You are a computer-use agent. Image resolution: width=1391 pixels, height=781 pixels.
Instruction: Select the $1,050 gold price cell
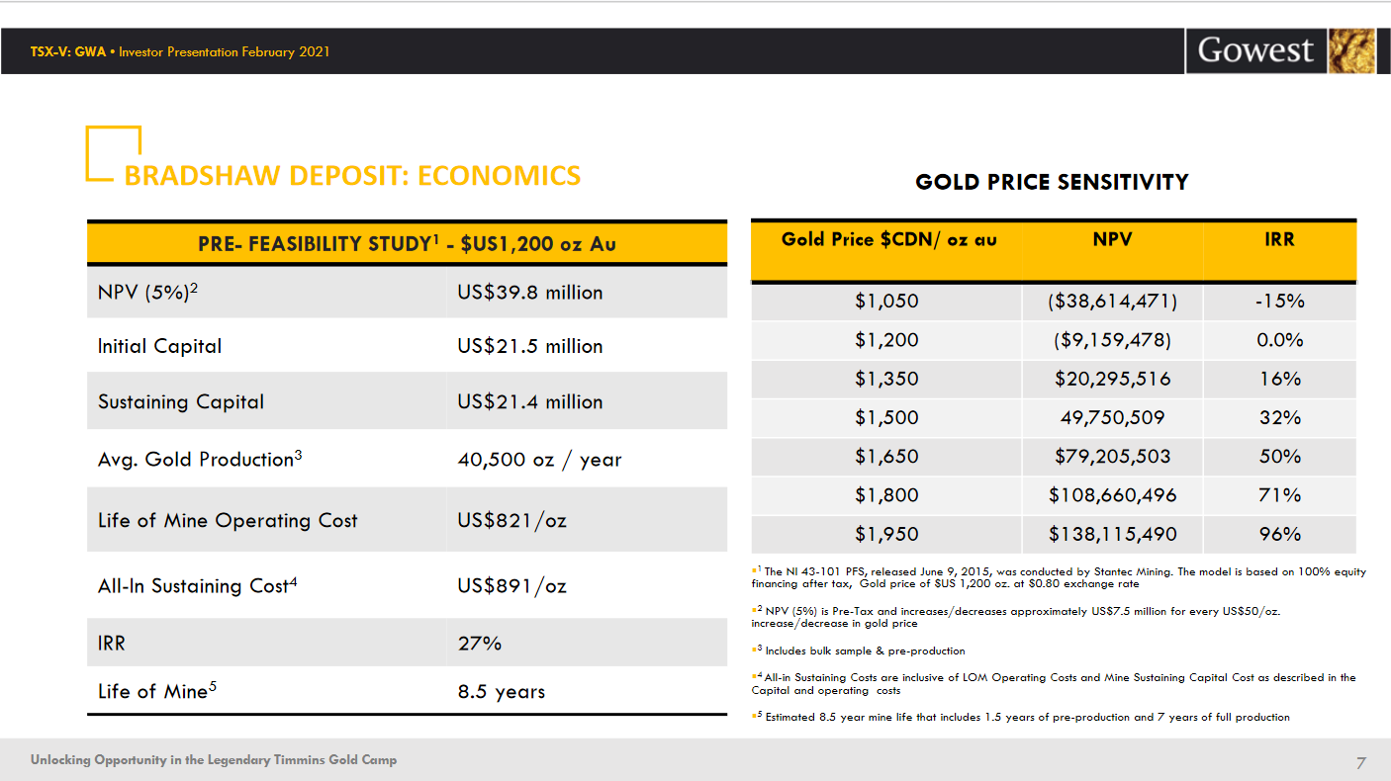coord(886,302)
